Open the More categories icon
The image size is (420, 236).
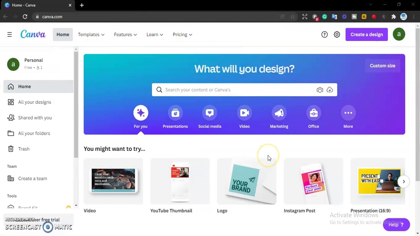[x=348, y=113]
